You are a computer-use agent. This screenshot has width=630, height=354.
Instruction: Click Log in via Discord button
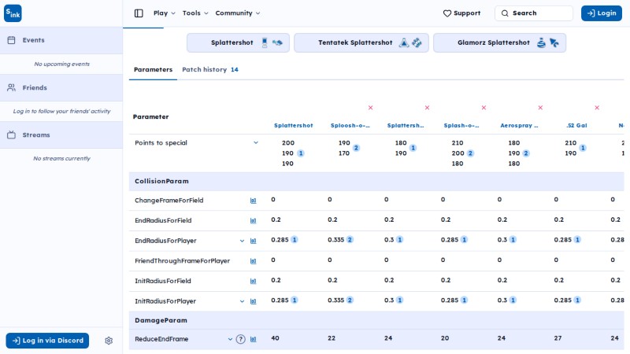[x=47, y=341]
